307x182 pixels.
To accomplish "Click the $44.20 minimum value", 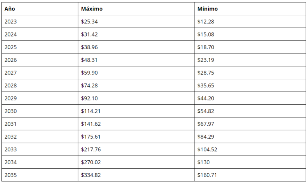I will pos(206,98).
